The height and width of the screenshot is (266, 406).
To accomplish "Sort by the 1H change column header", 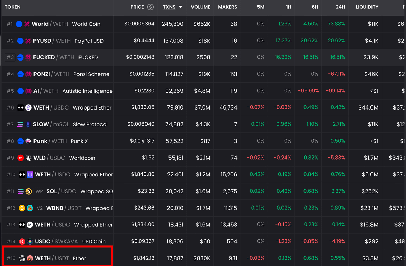I will (288, 7).
